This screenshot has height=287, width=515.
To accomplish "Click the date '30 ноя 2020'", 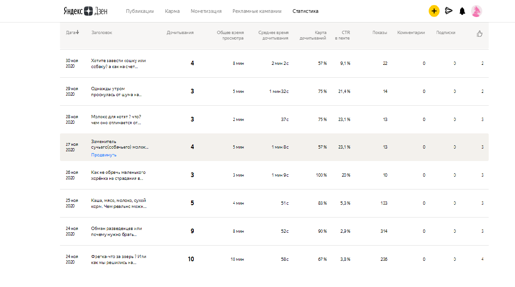I will coord(72,63).
